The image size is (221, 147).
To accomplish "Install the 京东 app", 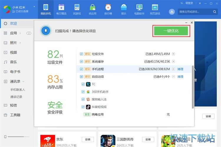I will [x=88, y=139].
